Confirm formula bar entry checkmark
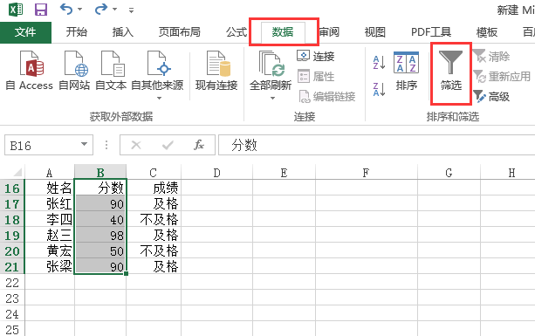This screenshot has width=535, height=336. tap(168, 146)
